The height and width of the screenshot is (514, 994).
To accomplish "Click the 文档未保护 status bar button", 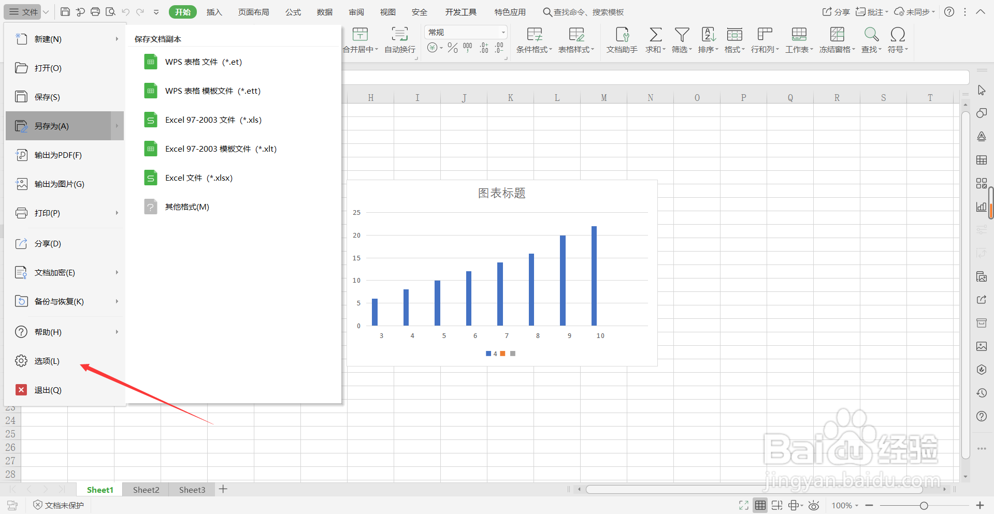I will point(59,505).
